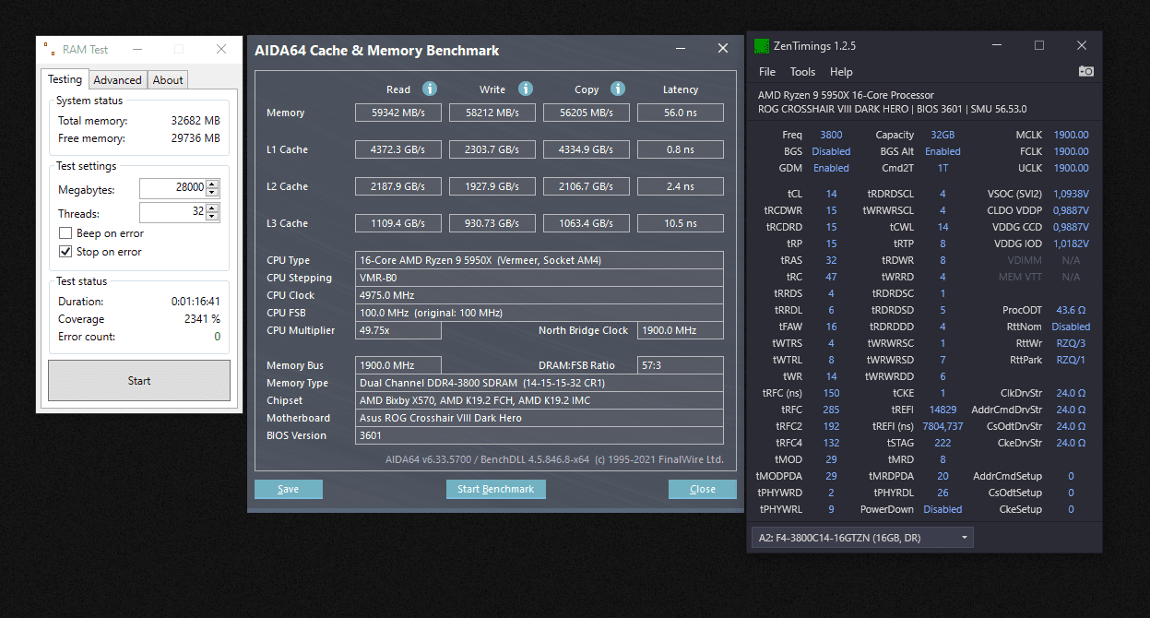Click the tRFC 285 value in ZenTimings
1150x618 pixels.
[x=831, y=410]
